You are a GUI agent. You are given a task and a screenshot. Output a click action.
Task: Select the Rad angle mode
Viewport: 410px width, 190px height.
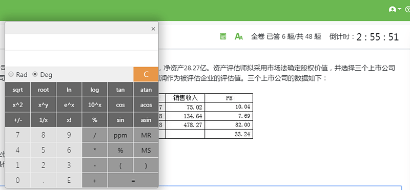11,74
